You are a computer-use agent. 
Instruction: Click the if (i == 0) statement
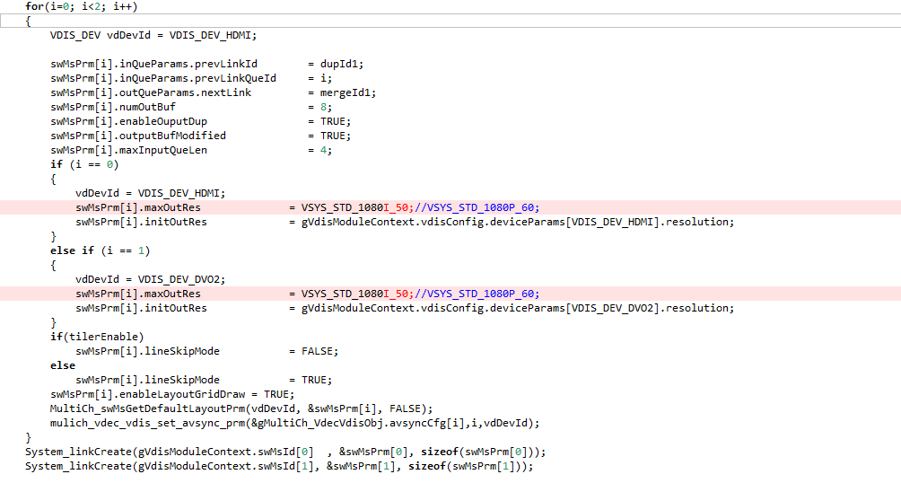84,164
